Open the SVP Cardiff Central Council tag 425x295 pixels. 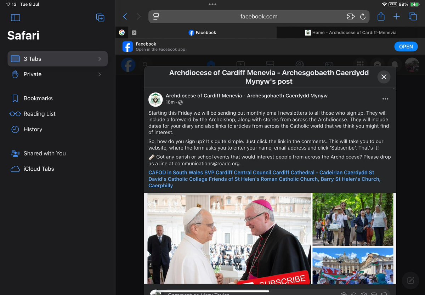point(238,172)
